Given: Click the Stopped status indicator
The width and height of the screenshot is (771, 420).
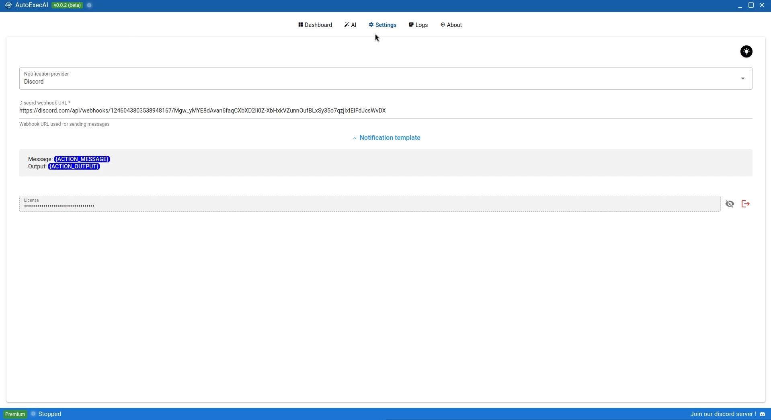Looking at the screenshot, I should click(47, 414).
